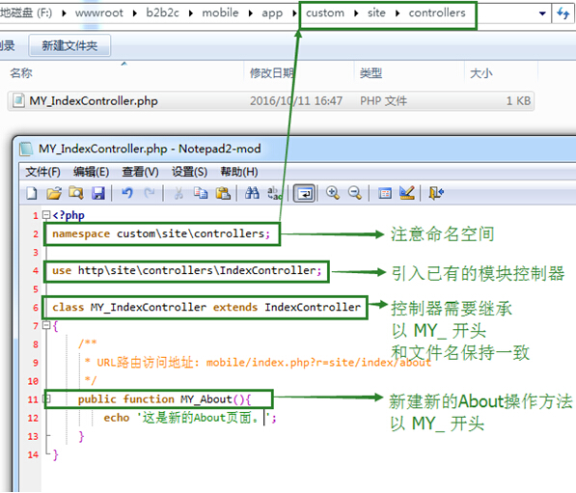576x493 pixels.
Task: Click the Select Scheme icon
Action: (385, 193)
